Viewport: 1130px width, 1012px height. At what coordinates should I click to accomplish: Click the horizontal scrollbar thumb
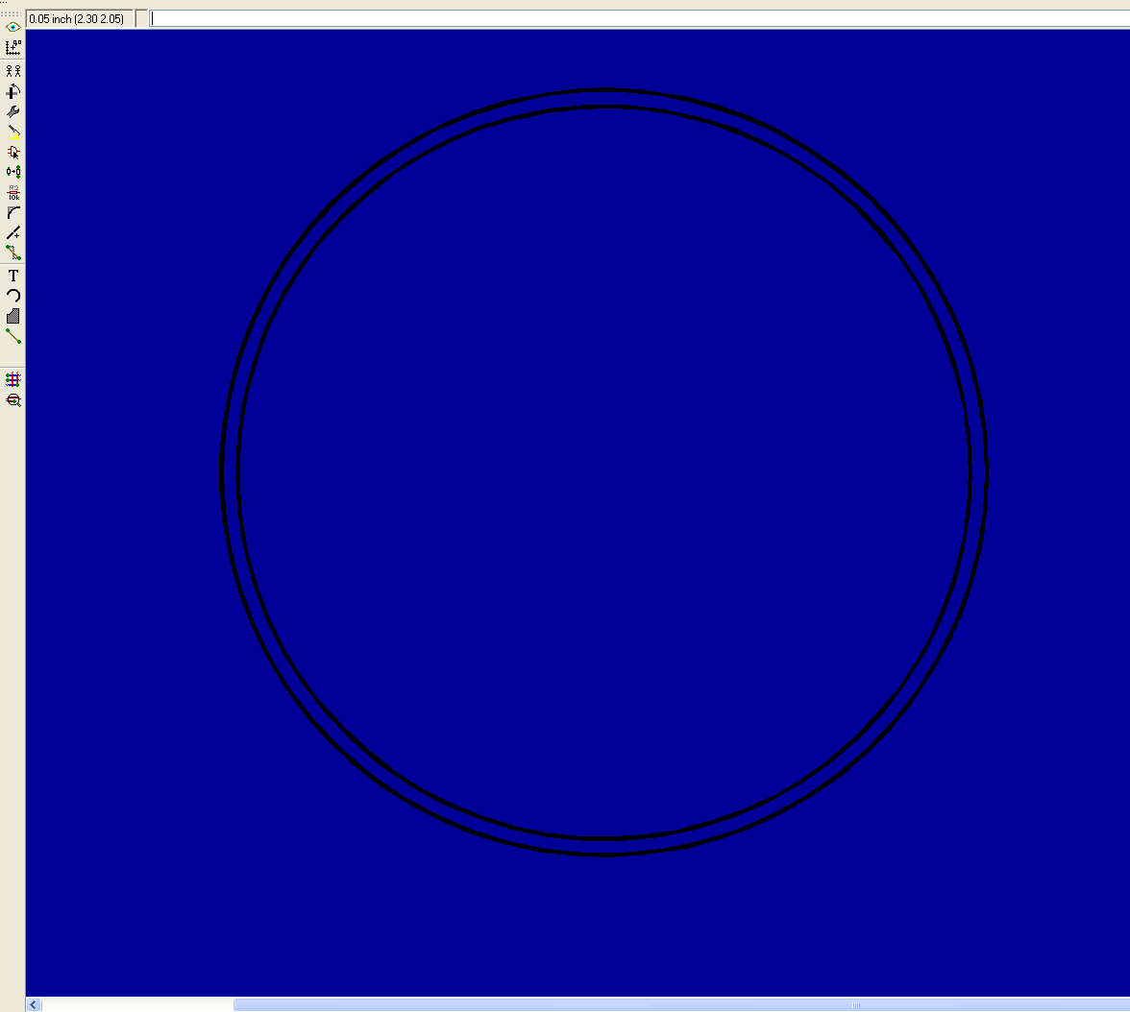(681, 1004)
